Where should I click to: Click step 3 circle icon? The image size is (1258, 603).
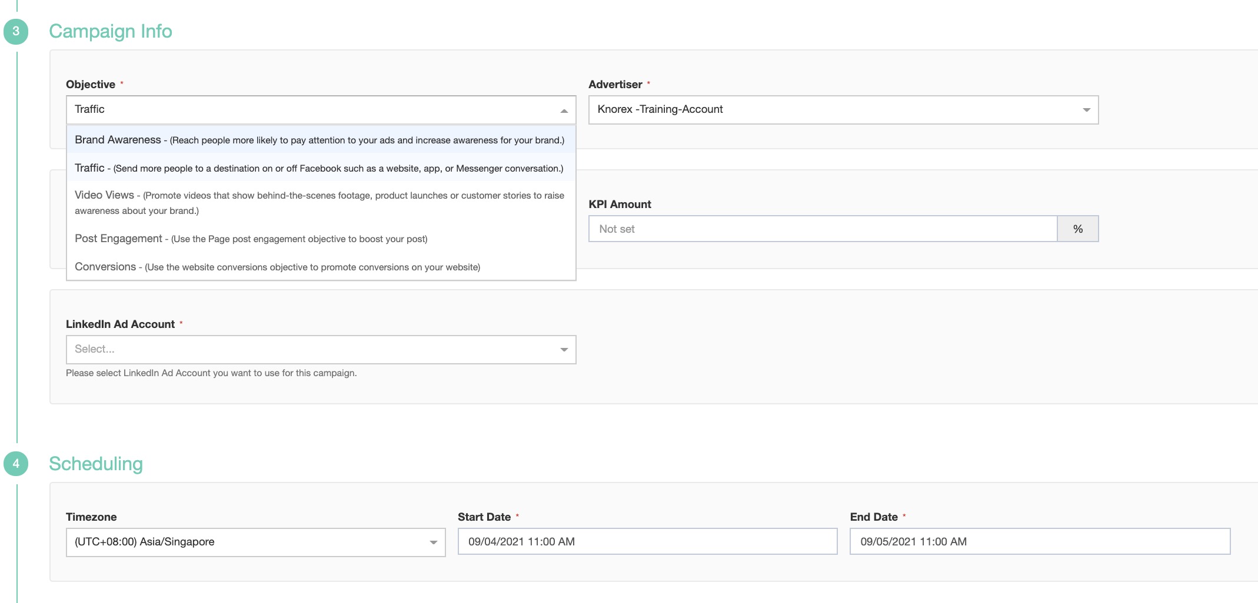[x=16, y=31]
